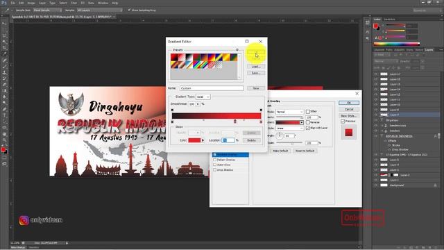Image resolution: width=444 pixels, height=250 pixels.
Task: Click the Photoshop Ps logo icon
Action: coord(4,3)
